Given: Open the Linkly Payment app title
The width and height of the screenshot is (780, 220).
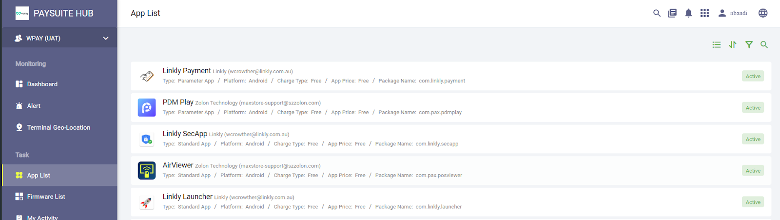Looking at the screenshot, I should tap(187, 71).
